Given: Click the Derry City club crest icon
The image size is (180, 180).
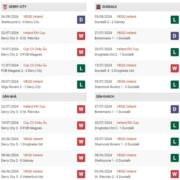Looking at the screenshot, I should 5,7.
